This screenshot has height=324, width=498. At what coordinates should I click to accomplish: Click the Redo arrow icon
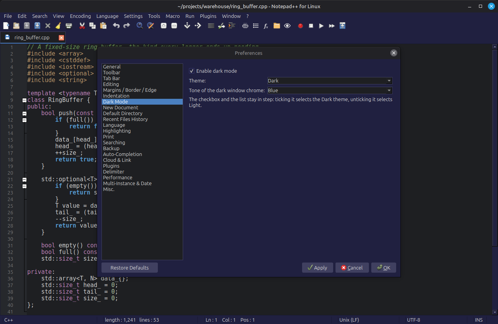point(127,26)
